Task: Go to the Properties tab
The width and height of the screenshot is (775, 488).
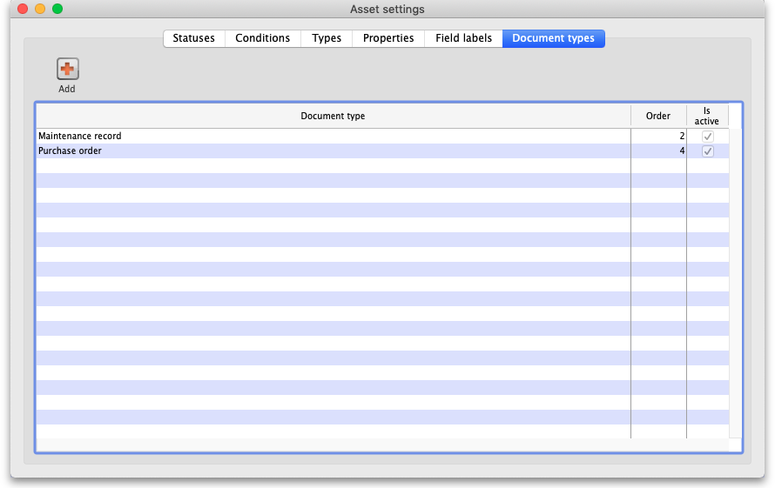Action: click(x=388, y=38)
